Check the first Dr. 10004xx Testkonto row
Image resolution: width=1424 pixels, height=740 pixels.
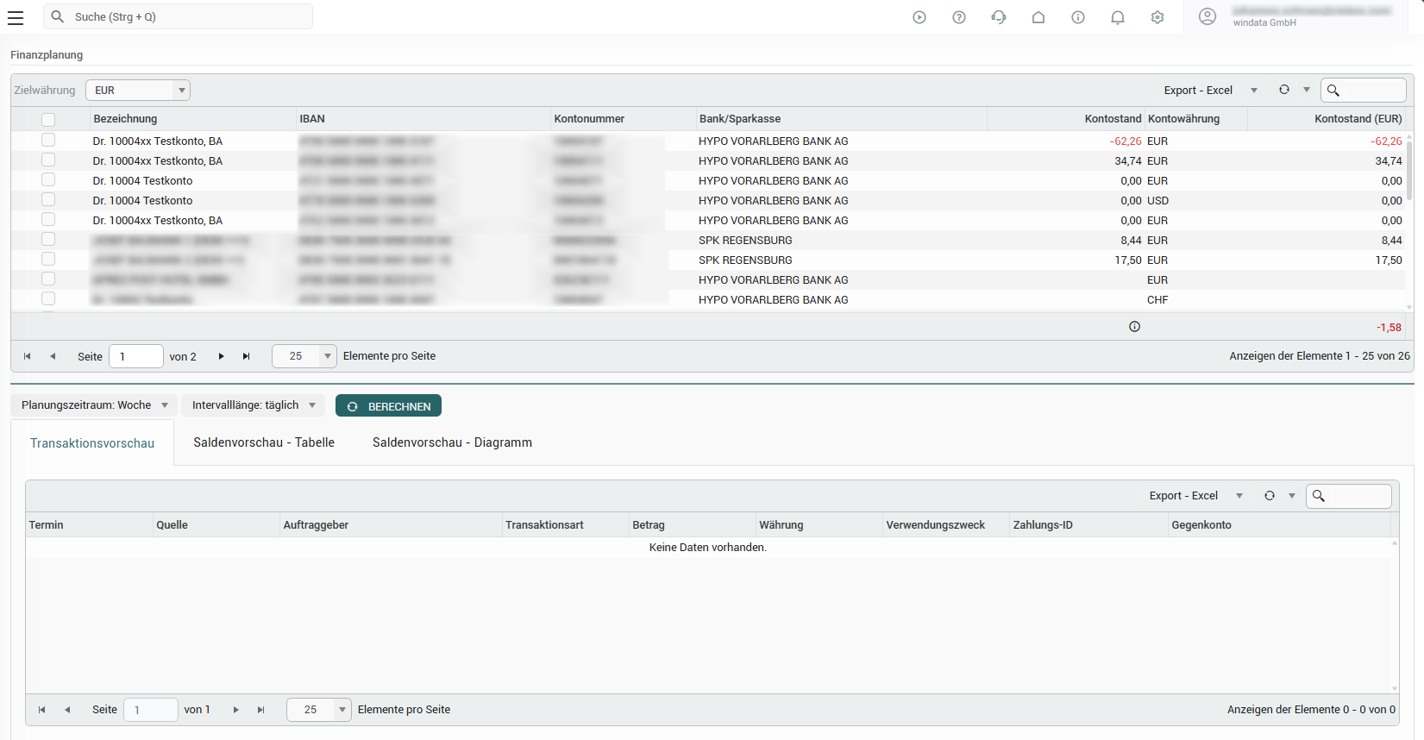coord(48,141)
